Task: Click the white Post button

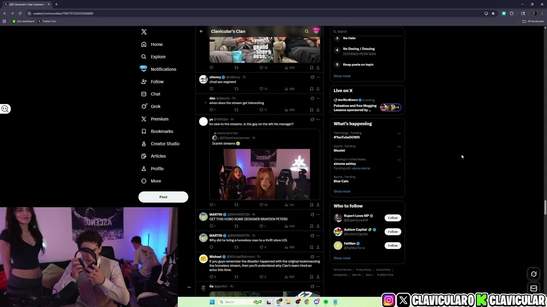Action: point(163,197)
